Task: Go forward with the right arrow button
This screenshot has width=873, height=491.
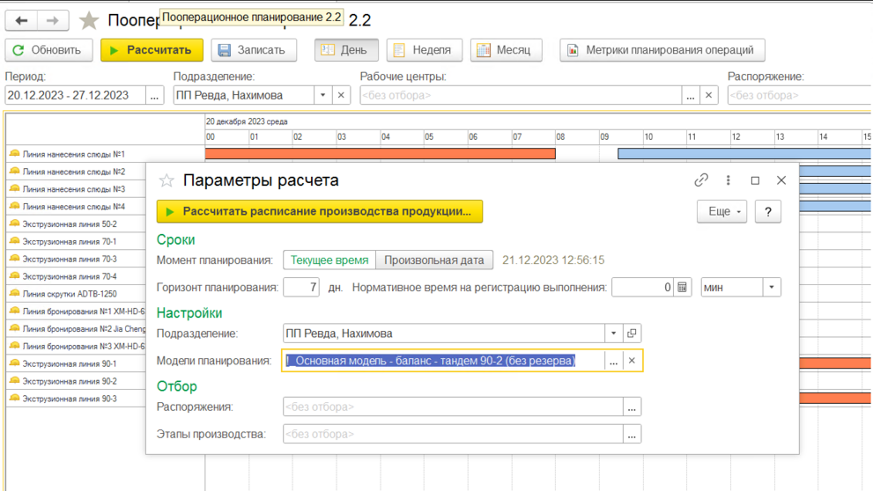Action: pyautogui.click(x=53, y=20)
